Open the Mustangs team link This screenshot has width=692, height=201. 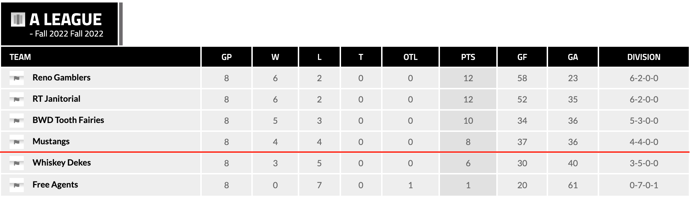[x=51, y=141]
